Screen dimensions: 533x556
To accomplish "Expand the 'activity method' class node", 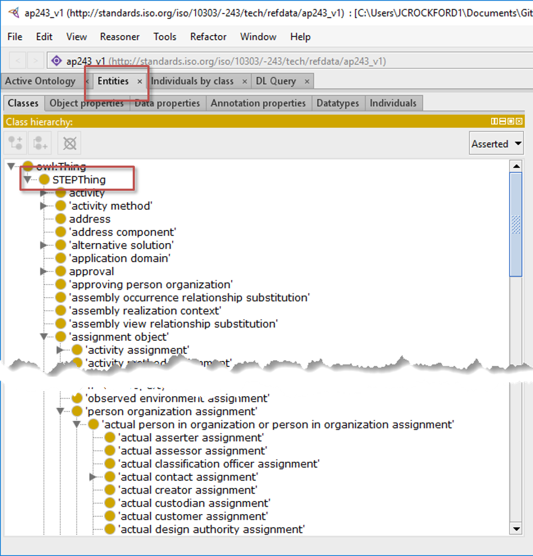I will point(44,206).
